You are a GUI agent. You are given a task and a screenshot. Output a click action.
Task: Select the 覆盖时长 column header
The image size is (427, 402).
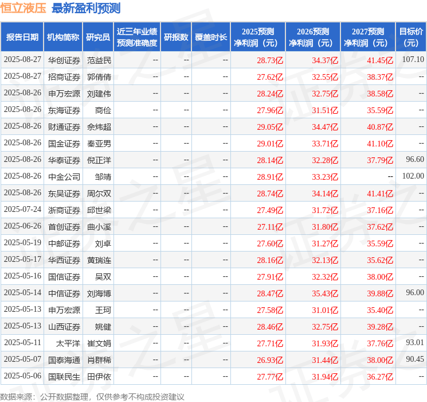(x=211, y=37)
